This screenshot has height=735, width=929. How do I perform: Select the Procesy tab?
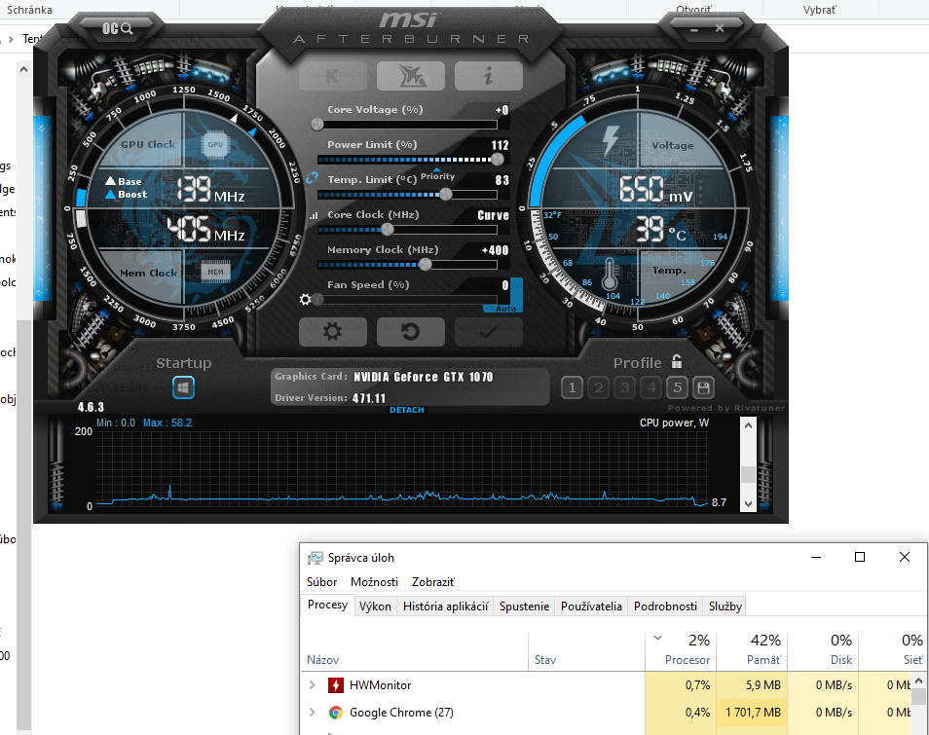coord(327,605)
